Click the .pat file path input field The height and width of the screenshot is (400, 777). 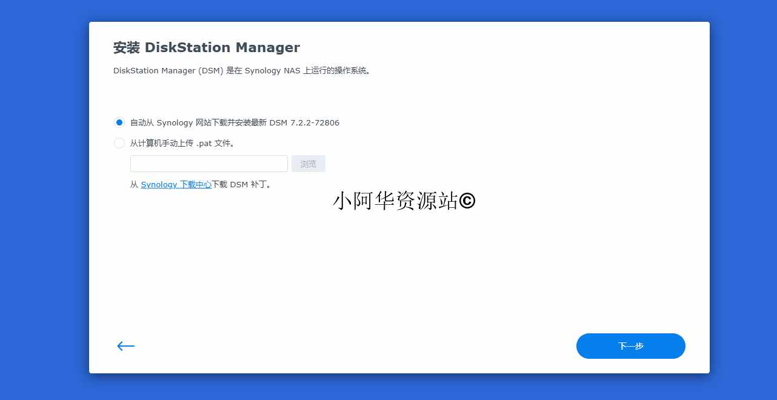coord(208,163)
